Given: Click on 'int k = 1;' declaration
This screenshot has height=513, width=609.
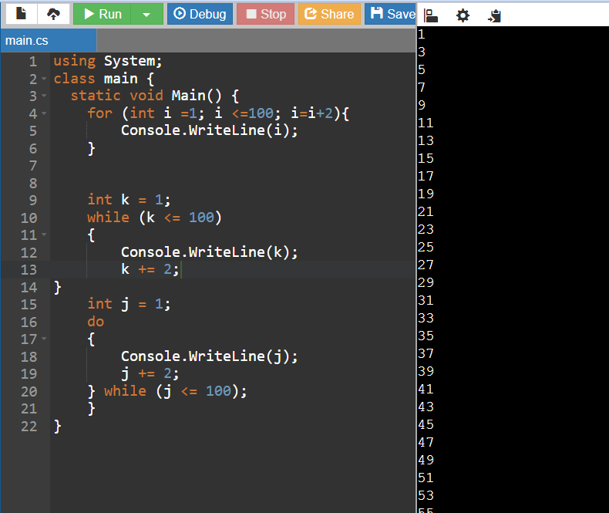Looking at the screenshot, I should [129, 200].
